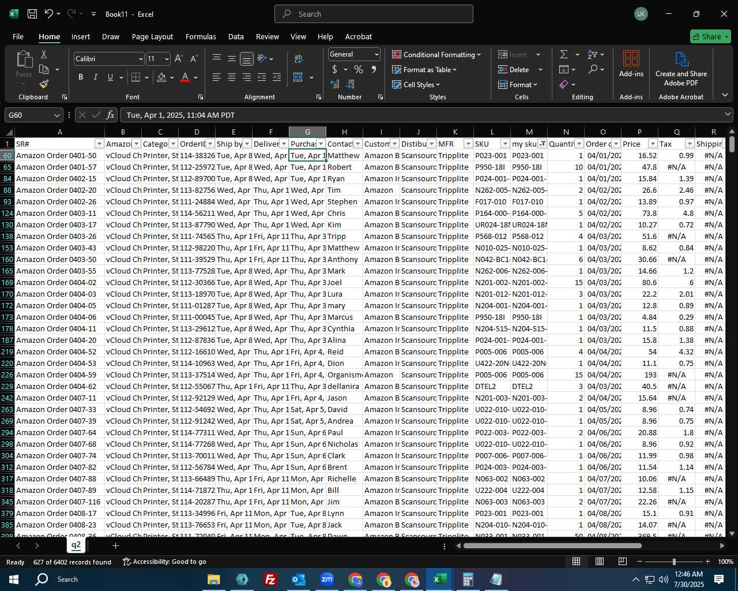Screen dimensions: 738x591
Task: Open the Price column filter dropdown
Action: click(653, 144)
